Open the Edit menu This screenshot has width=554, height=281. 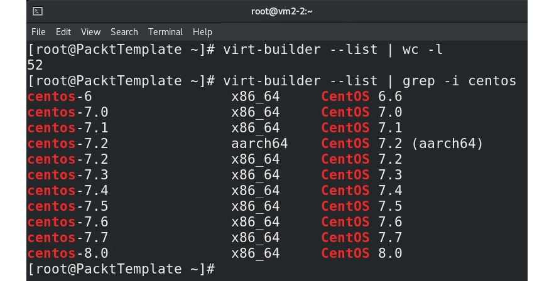pos(63,32)
